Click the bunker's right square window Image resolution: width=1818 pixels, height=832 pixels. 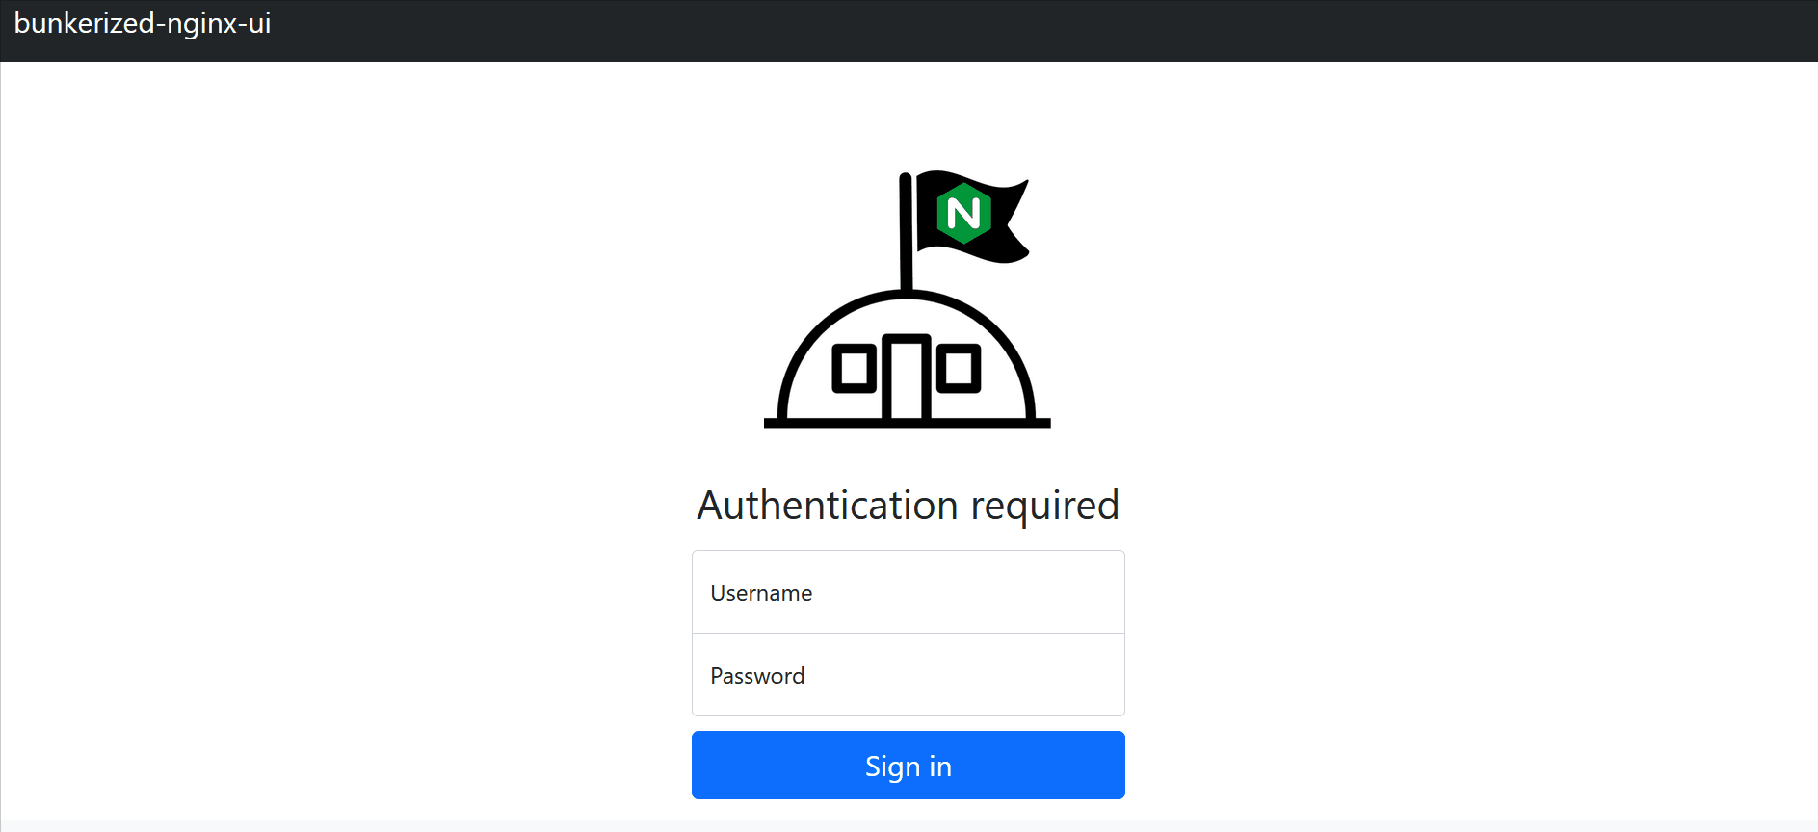click(958, 368)
